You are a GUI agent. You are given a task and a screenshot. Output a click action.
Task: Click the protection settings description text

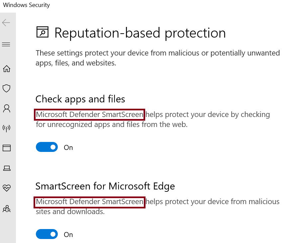tap(157, 58)
